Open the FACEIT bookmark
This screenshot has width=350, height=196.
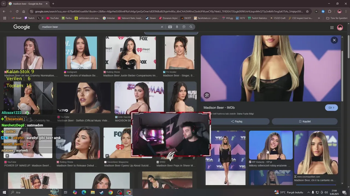(186, 18)
